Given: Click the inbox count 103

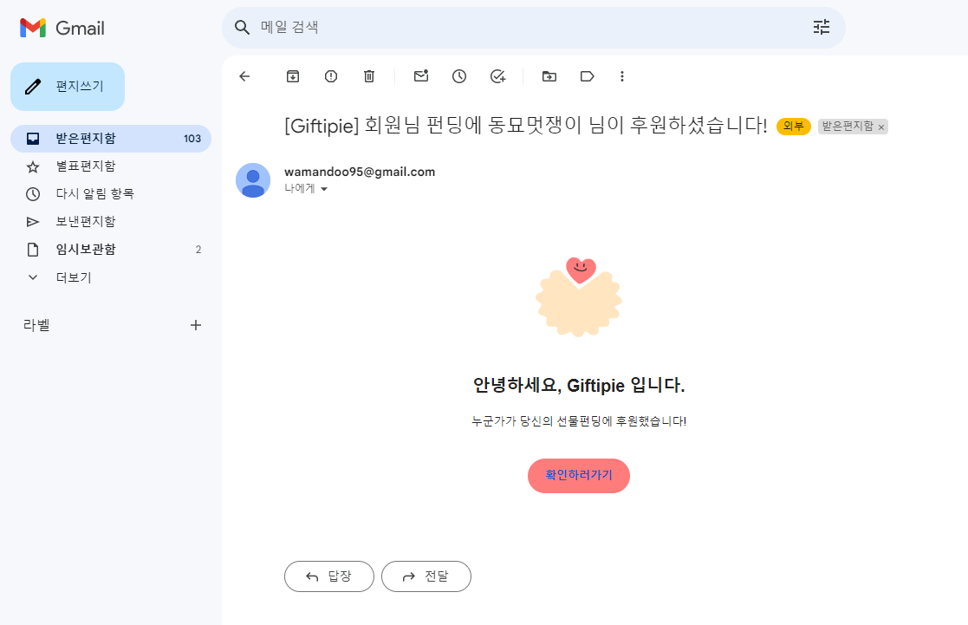Looking at the screenshot, I should click(x=192, y=139).
